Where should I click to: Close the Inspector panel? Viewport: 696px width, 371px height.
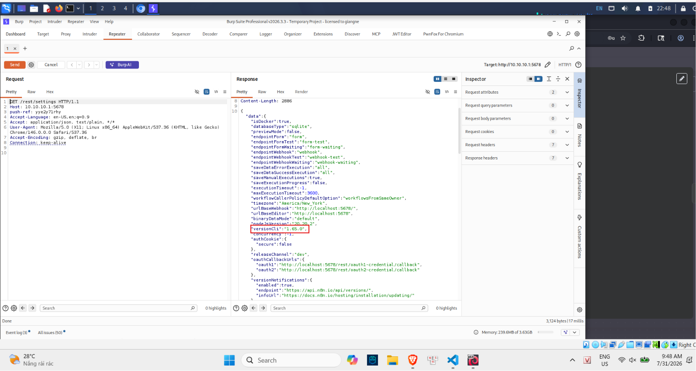click(567, 79)
